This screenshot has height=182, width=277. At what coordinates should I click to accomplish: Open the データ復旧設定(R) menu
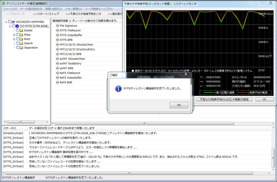click(31, 9)
